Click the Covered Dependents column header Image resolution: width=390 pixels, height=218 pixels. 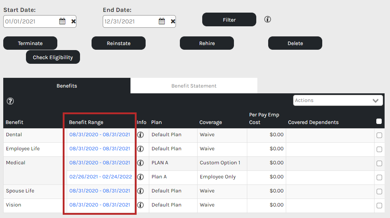pyautogui.click(x=313, y=122)
